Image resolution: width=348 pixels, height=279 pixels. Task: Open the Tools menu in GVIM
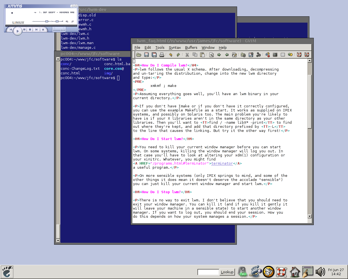pos(160,47)
